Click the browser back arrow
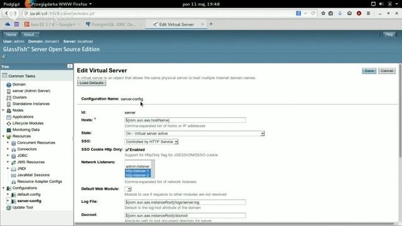Image resolution: width=402 pixels, height=226 pixels. point(6,13)
